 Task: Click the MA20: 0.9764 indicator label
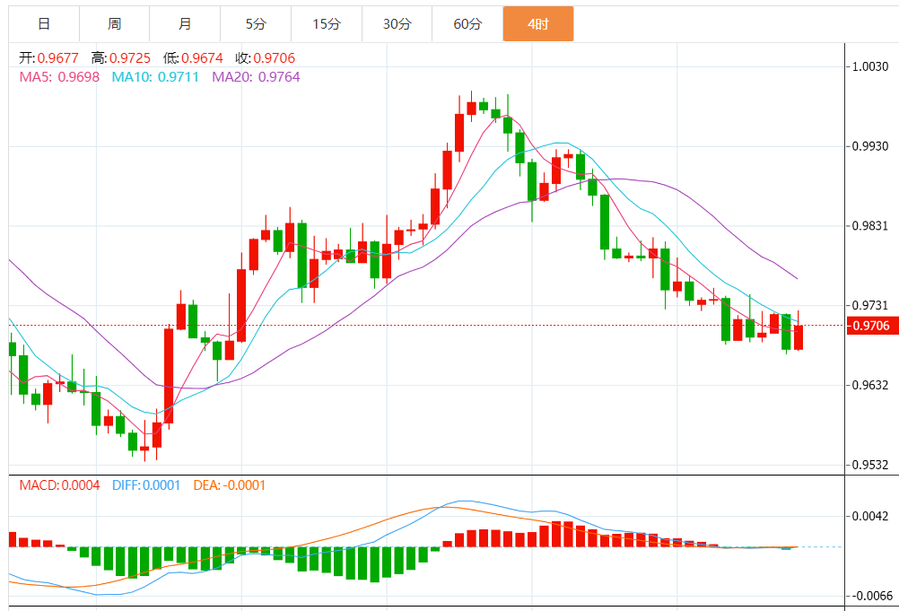[x=256, y=77]
